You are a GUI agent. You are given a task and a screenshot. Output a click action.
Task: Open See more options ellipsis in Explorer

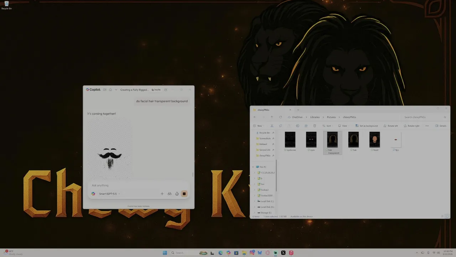pos(427,126)
